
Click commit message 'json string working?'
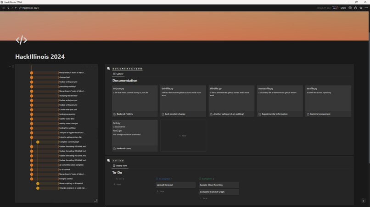point(67,87)
